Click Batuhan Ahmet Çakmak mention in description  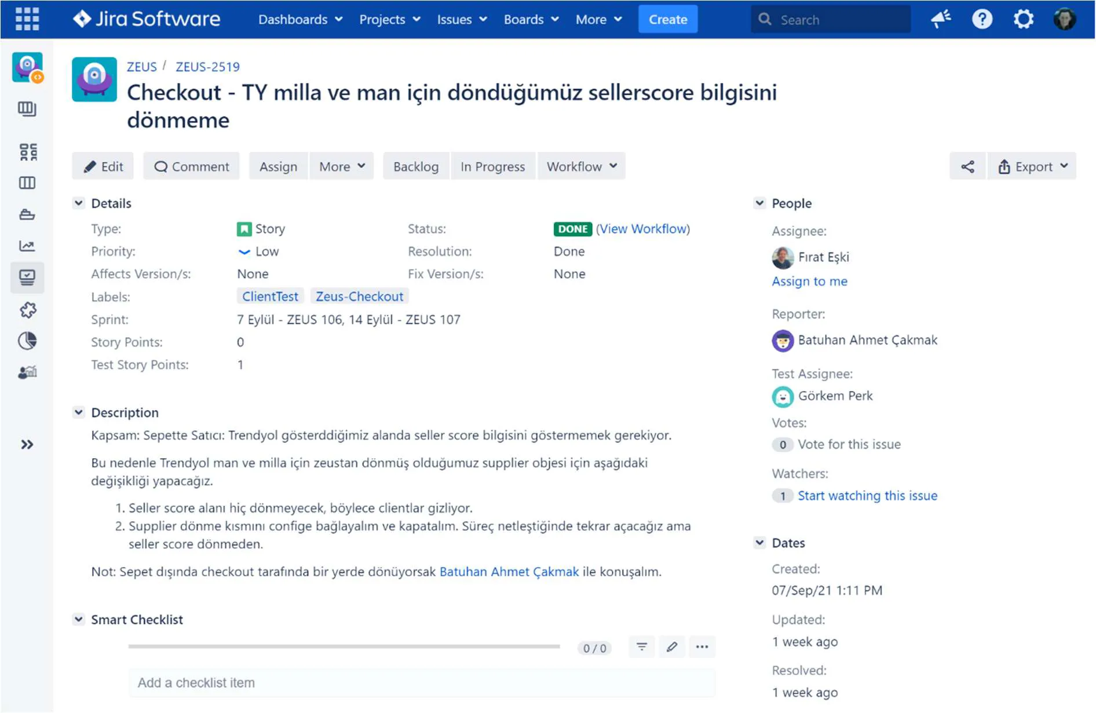(509, 572)
